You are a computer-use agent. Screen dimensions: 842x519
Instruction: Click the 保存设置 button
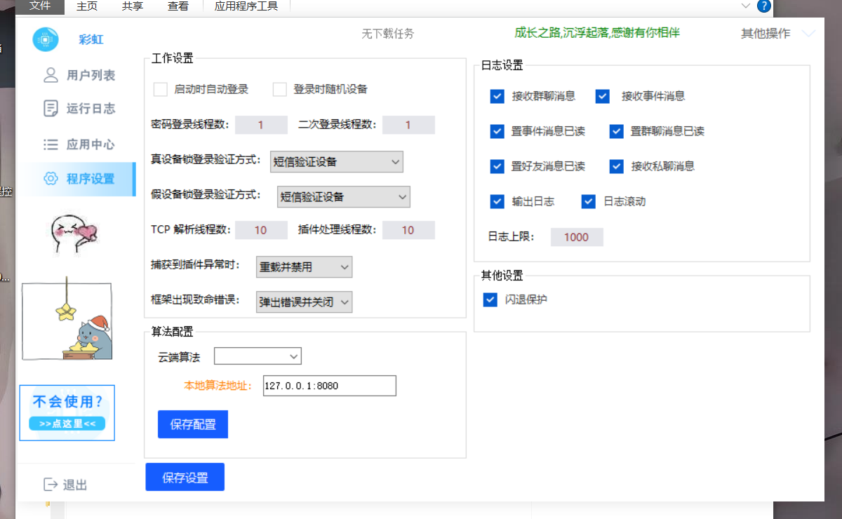(185, 476)
